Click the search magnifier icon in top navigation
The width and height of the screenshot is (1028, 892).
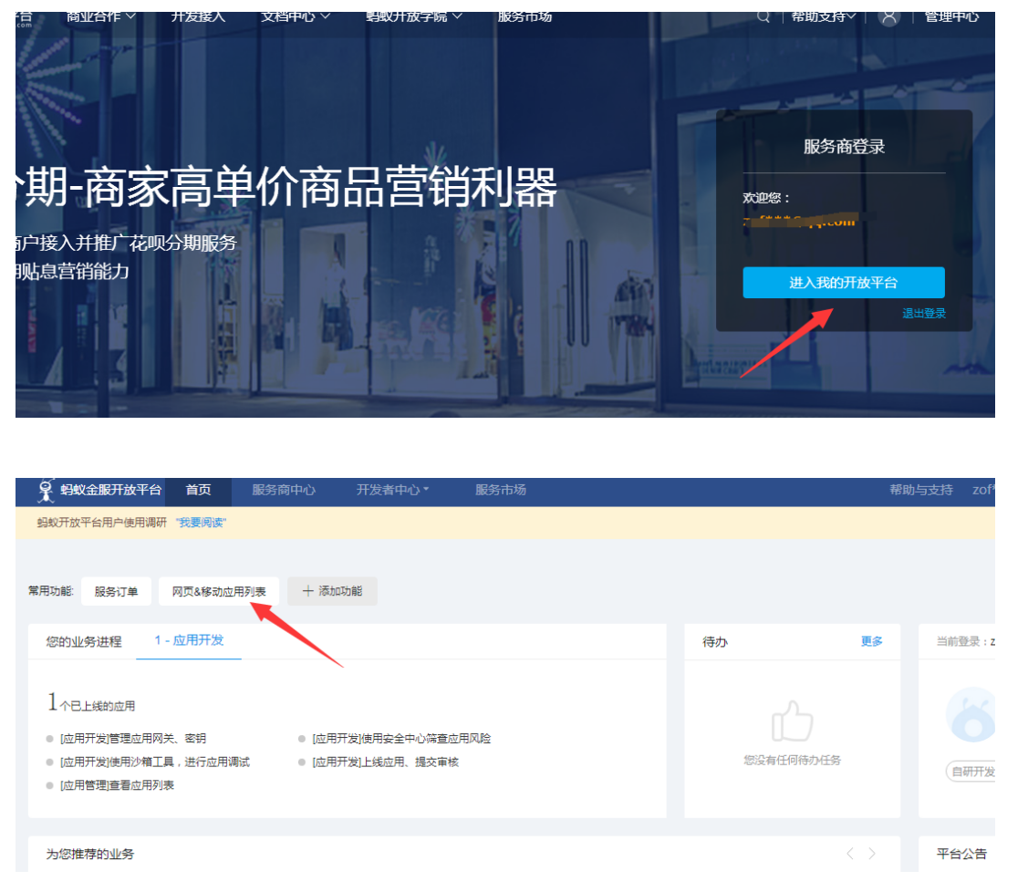763,16
